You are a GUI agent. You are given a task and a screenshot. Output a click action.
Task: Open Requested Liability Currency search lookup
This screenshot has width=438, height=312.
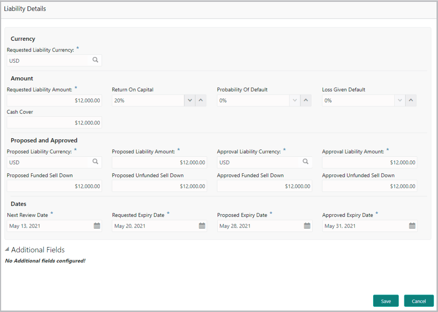95,60
